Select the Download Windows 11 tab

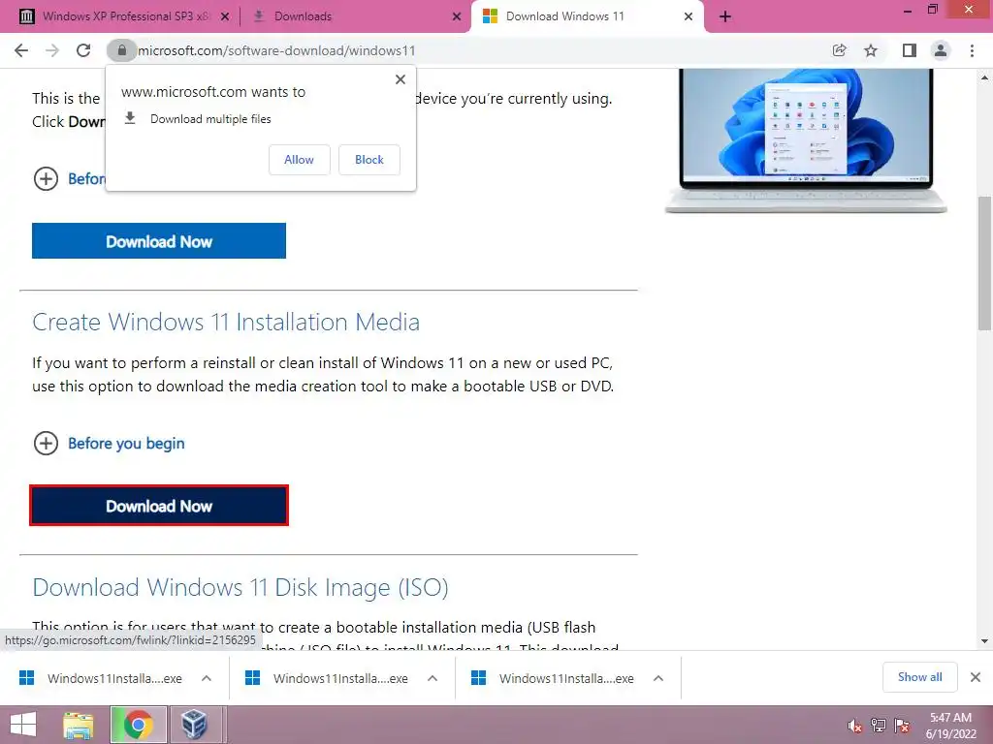[587, 17]
